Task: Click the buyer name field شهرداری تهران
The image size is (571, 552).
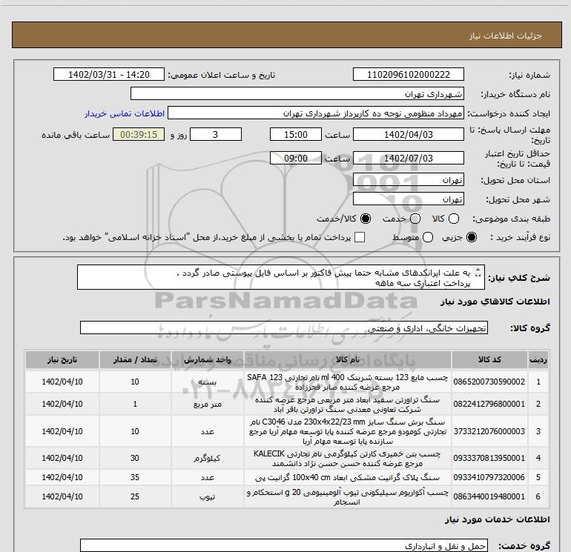Action: 297,94
